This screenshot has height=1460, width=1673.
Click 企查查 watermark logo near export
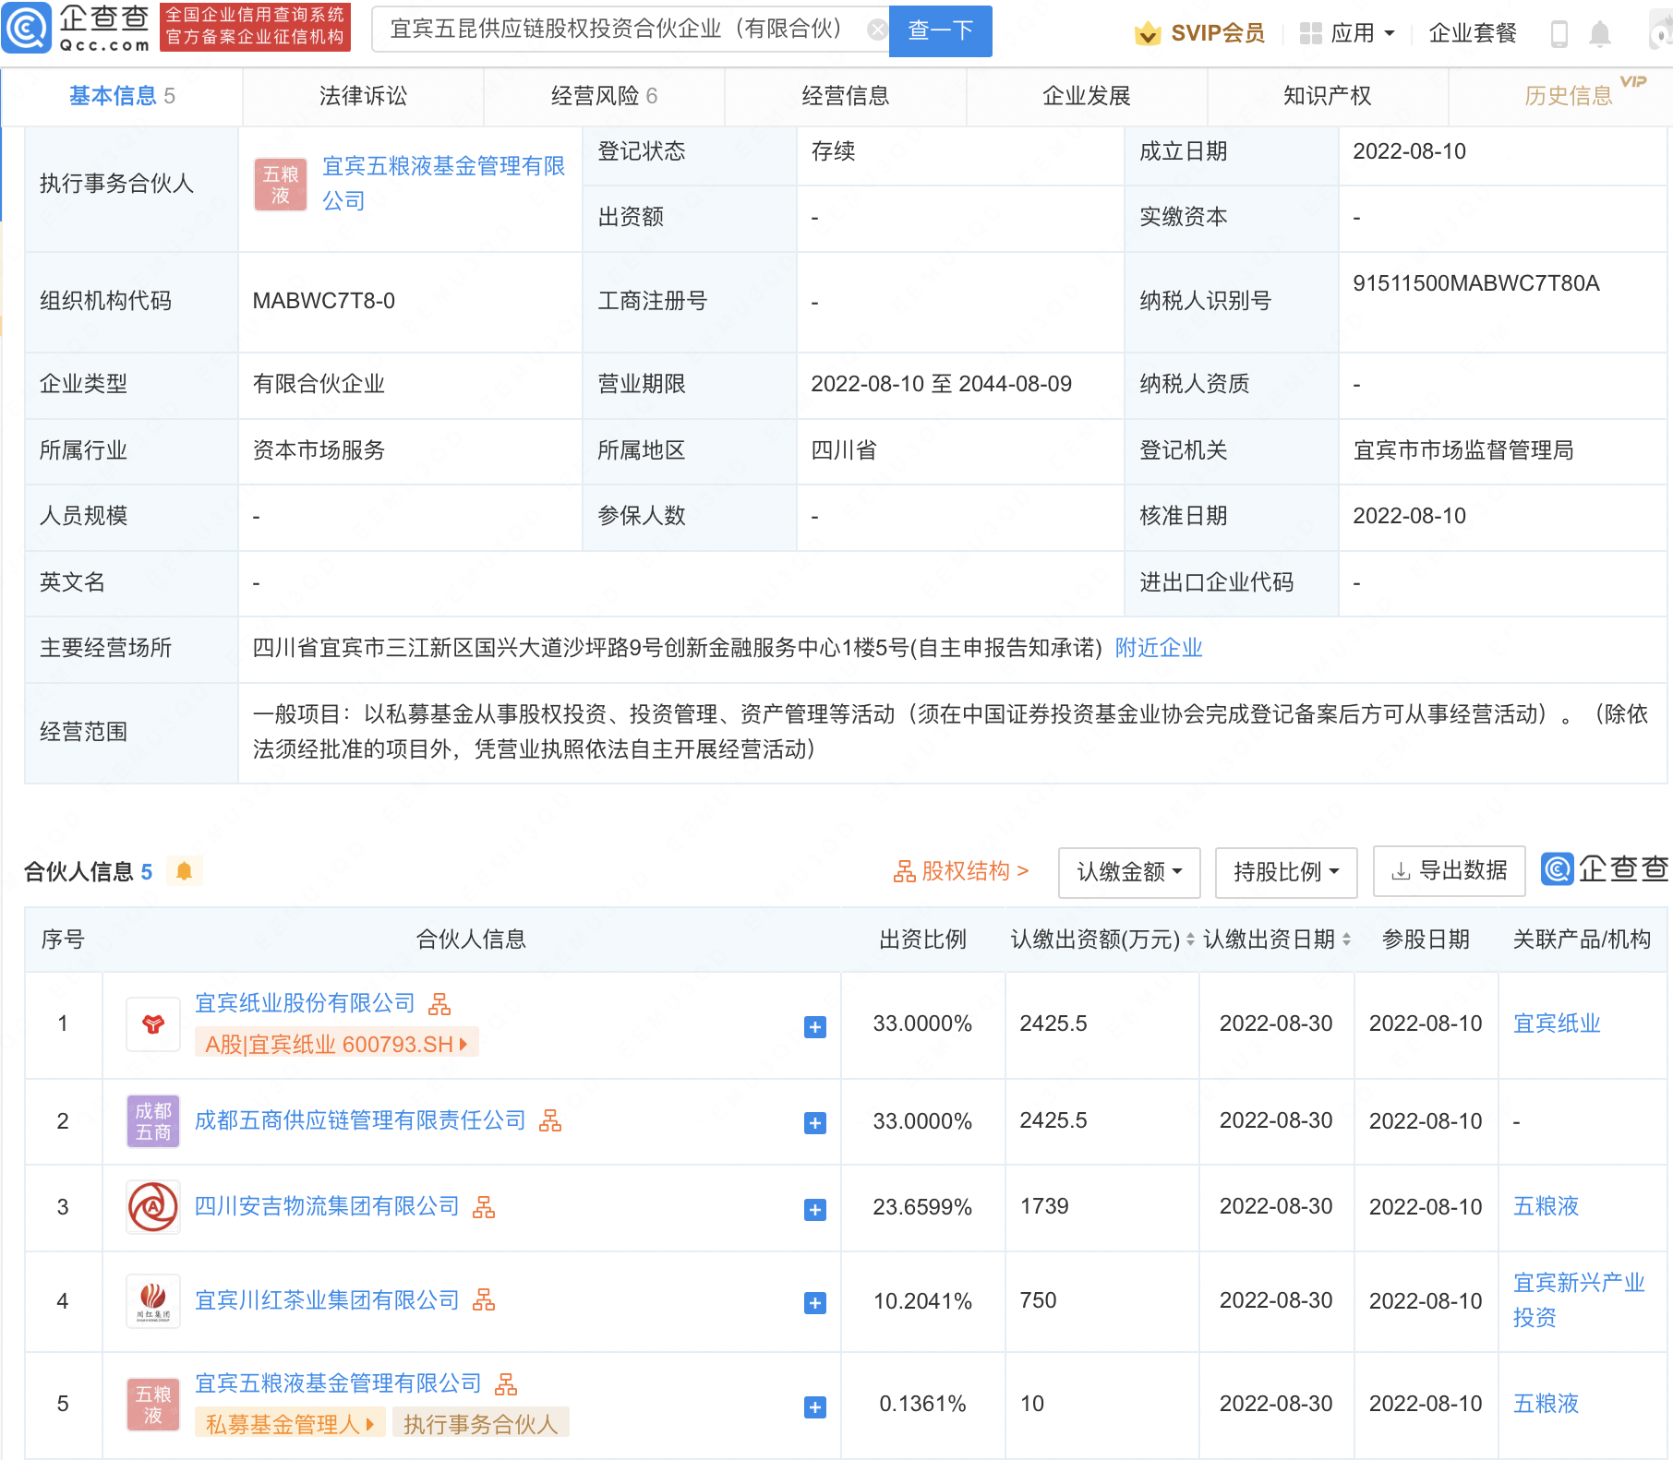(1605, 869)
